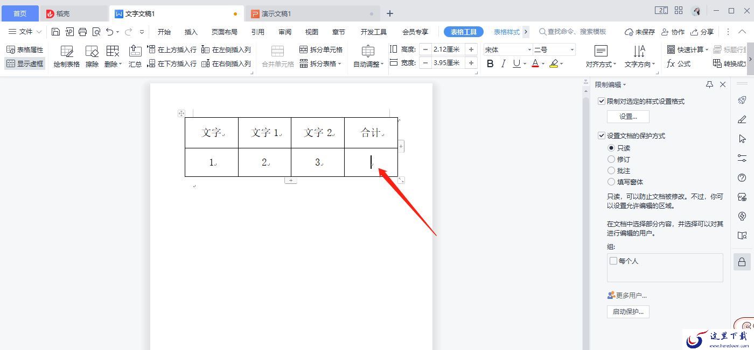Toggle 显示虚框 gridlines display
The image size is (754, 350).
(25, 63)
